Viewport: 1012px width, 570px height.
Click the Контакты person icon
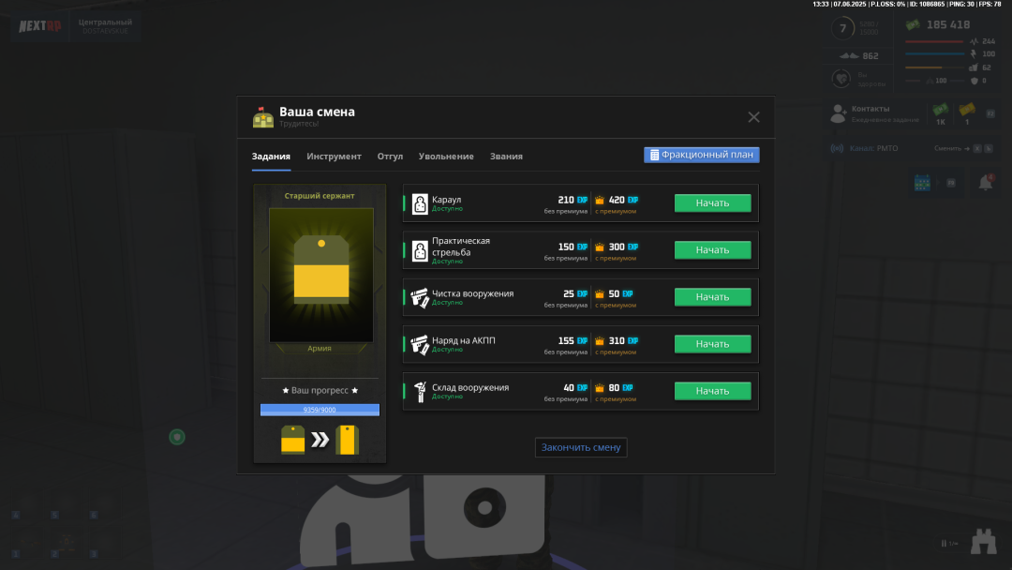(839, 113)
